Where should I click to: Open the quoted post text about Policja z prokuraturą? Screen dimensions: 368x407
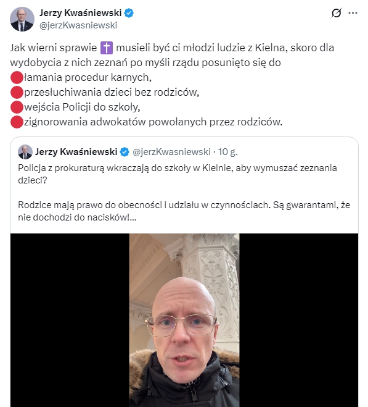178,174
